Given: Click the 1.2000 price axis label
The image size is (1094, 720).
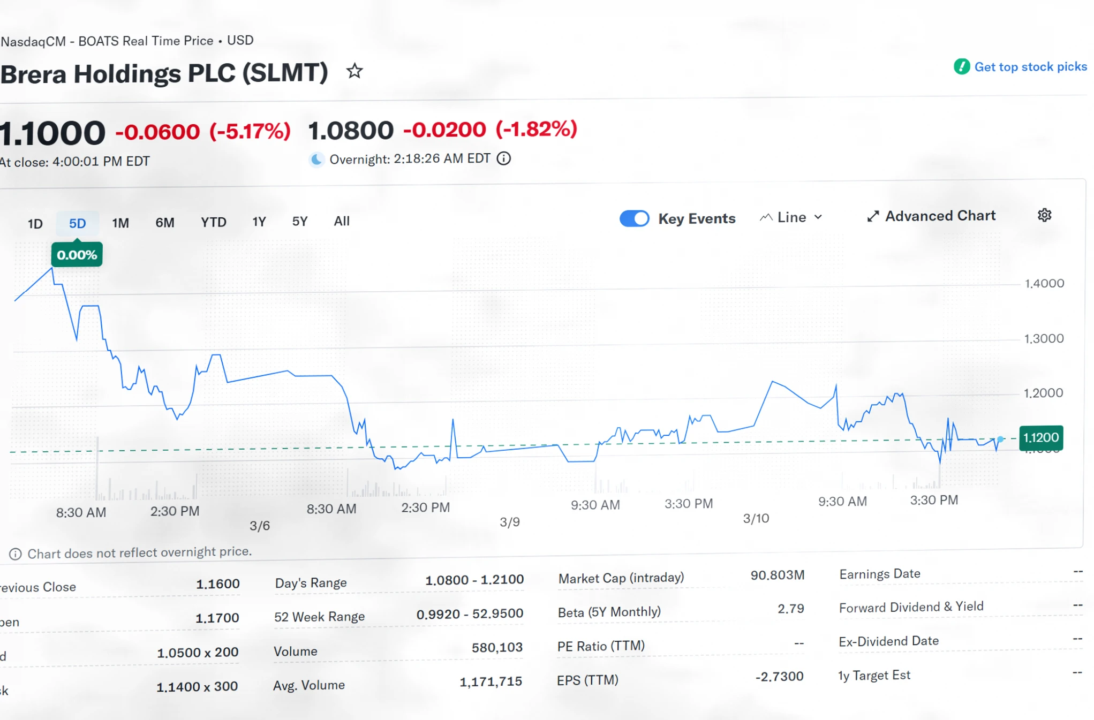Looking at the screenshot, I should coord(1043,393).
